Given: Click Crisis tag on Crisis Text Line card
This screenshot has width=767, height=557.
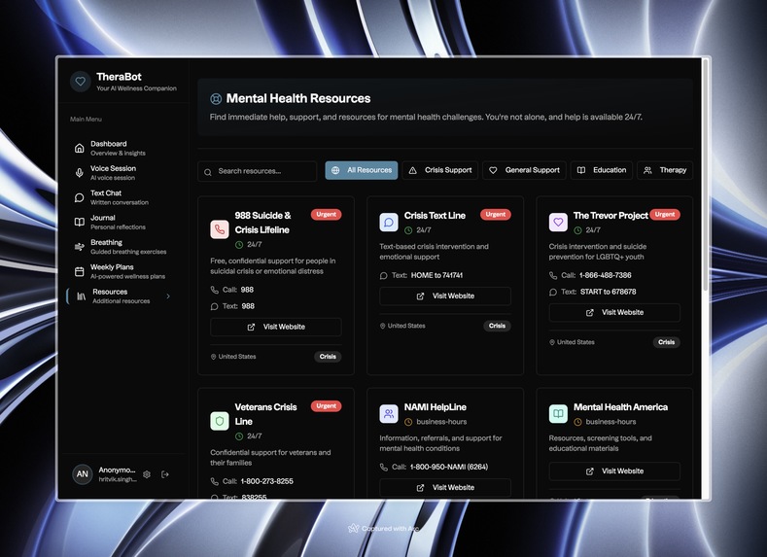Looking at the screenshot, I should pyautogui.click(x=497, y=327).
